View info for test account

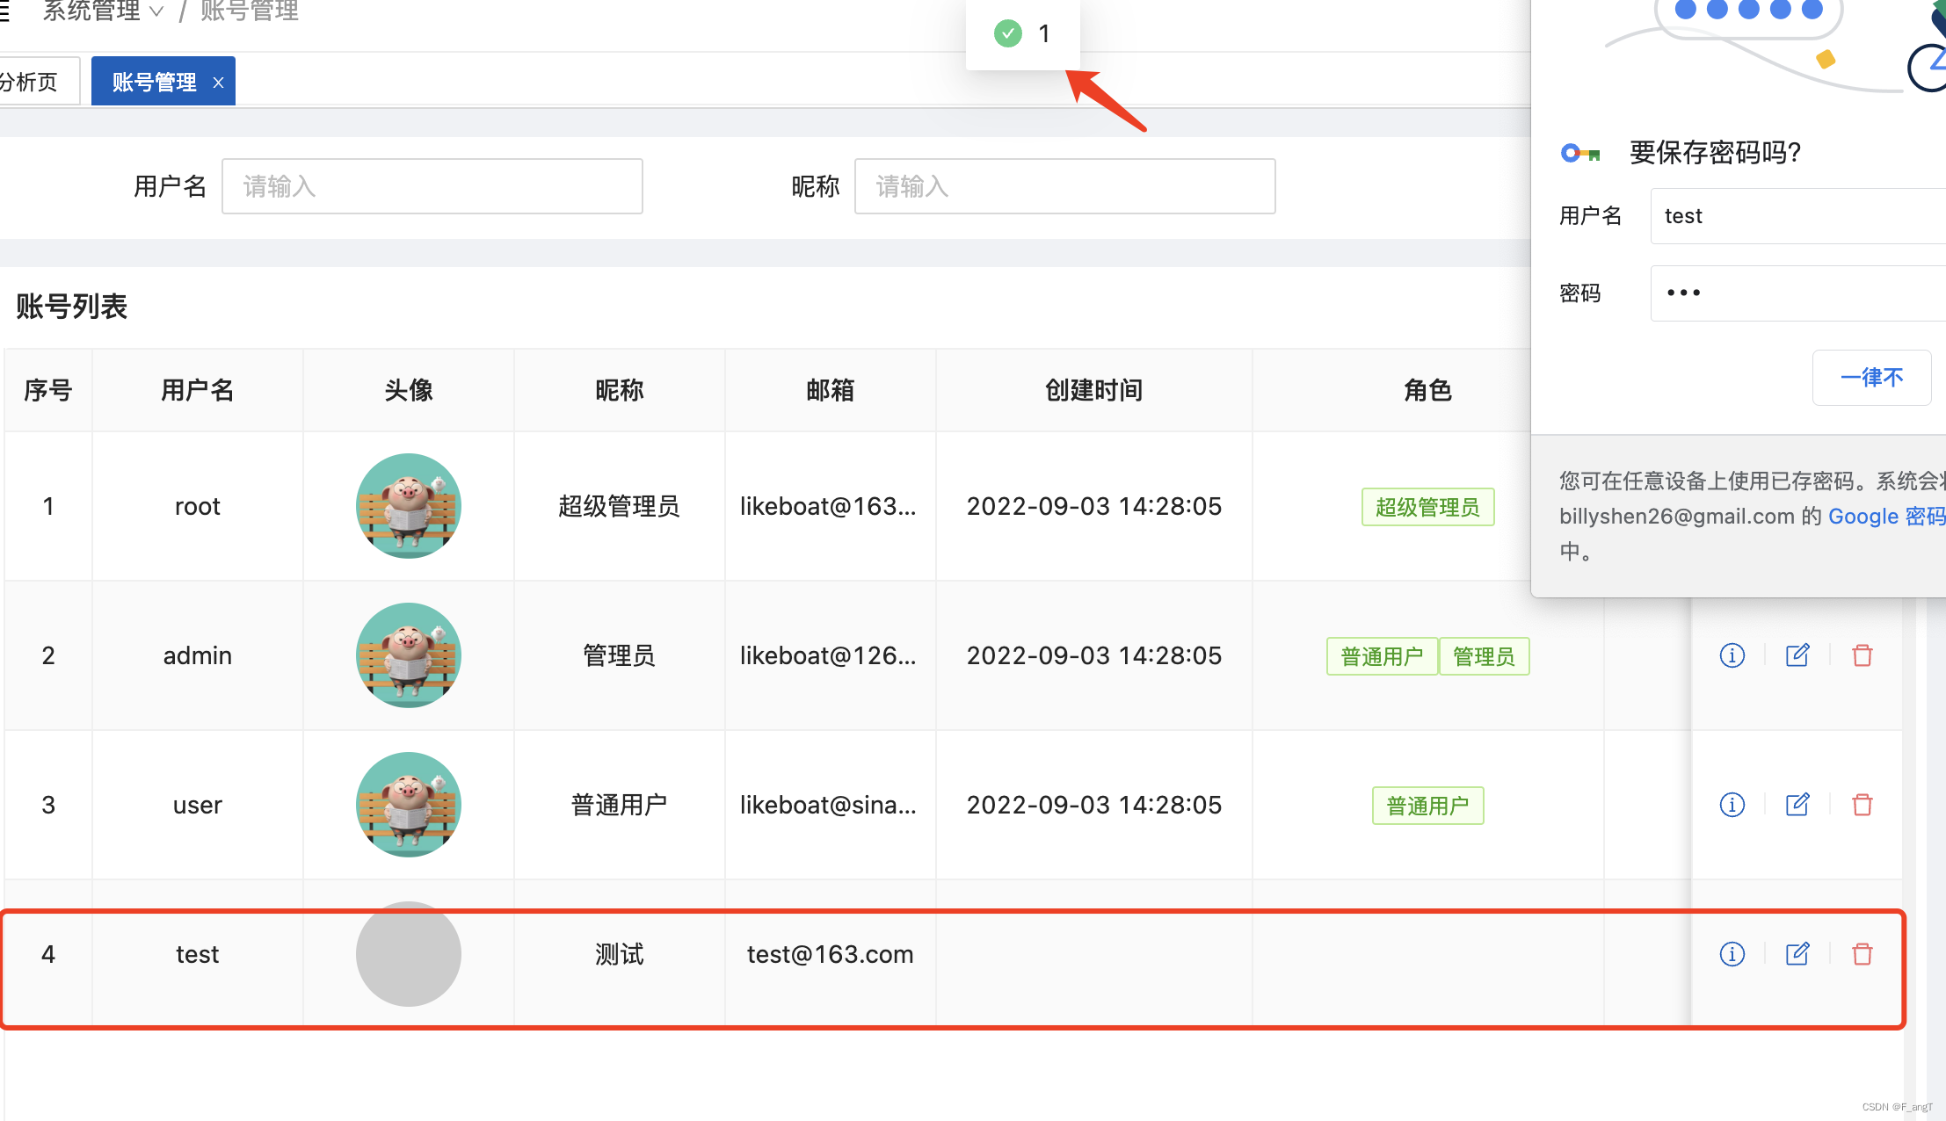coord(1732,954)
